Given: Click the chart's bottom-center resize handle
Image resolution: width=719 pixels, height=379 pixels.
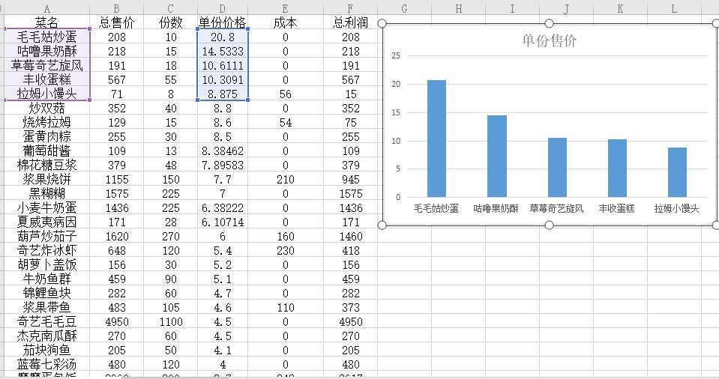Looking at the screenshot, I should pyautogui.click(x=549, y=225).
